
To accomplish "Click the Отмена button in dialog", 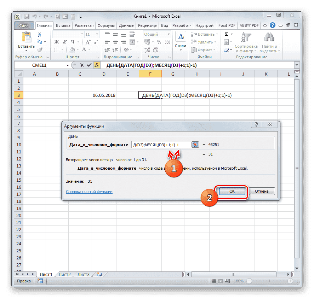I will click(x=262, y=191).
